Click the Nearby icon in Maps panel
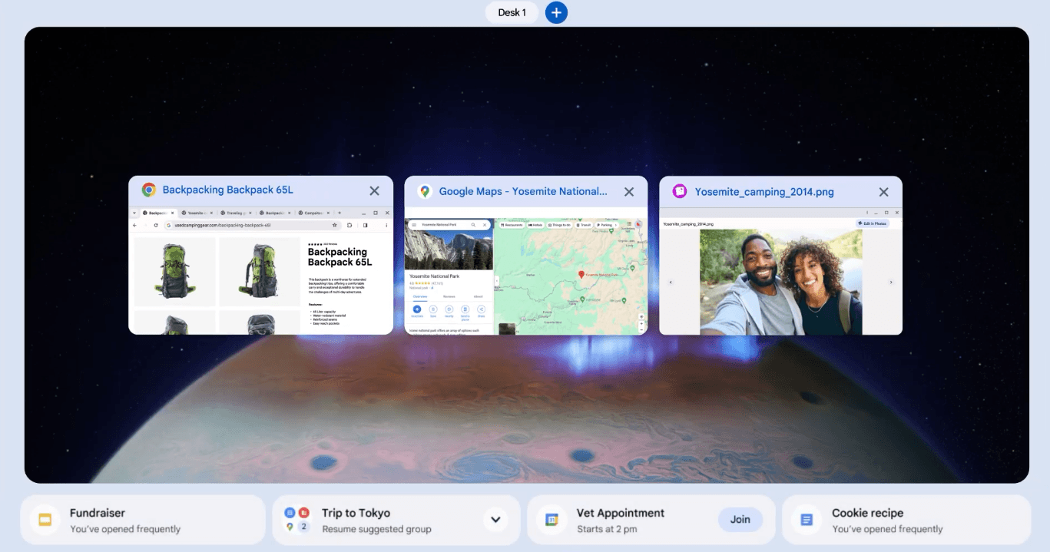This screenshot has width=1050, height=552. coord(449,309)
